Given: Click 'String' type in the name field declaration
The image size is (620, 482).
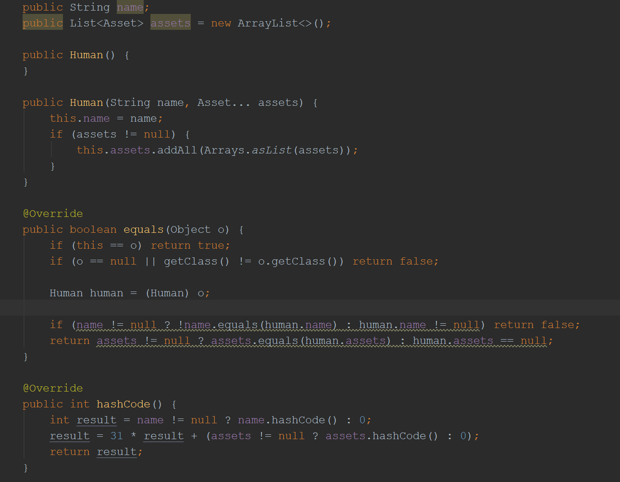Looking at the screenshot, I should (x=90, y=7).
